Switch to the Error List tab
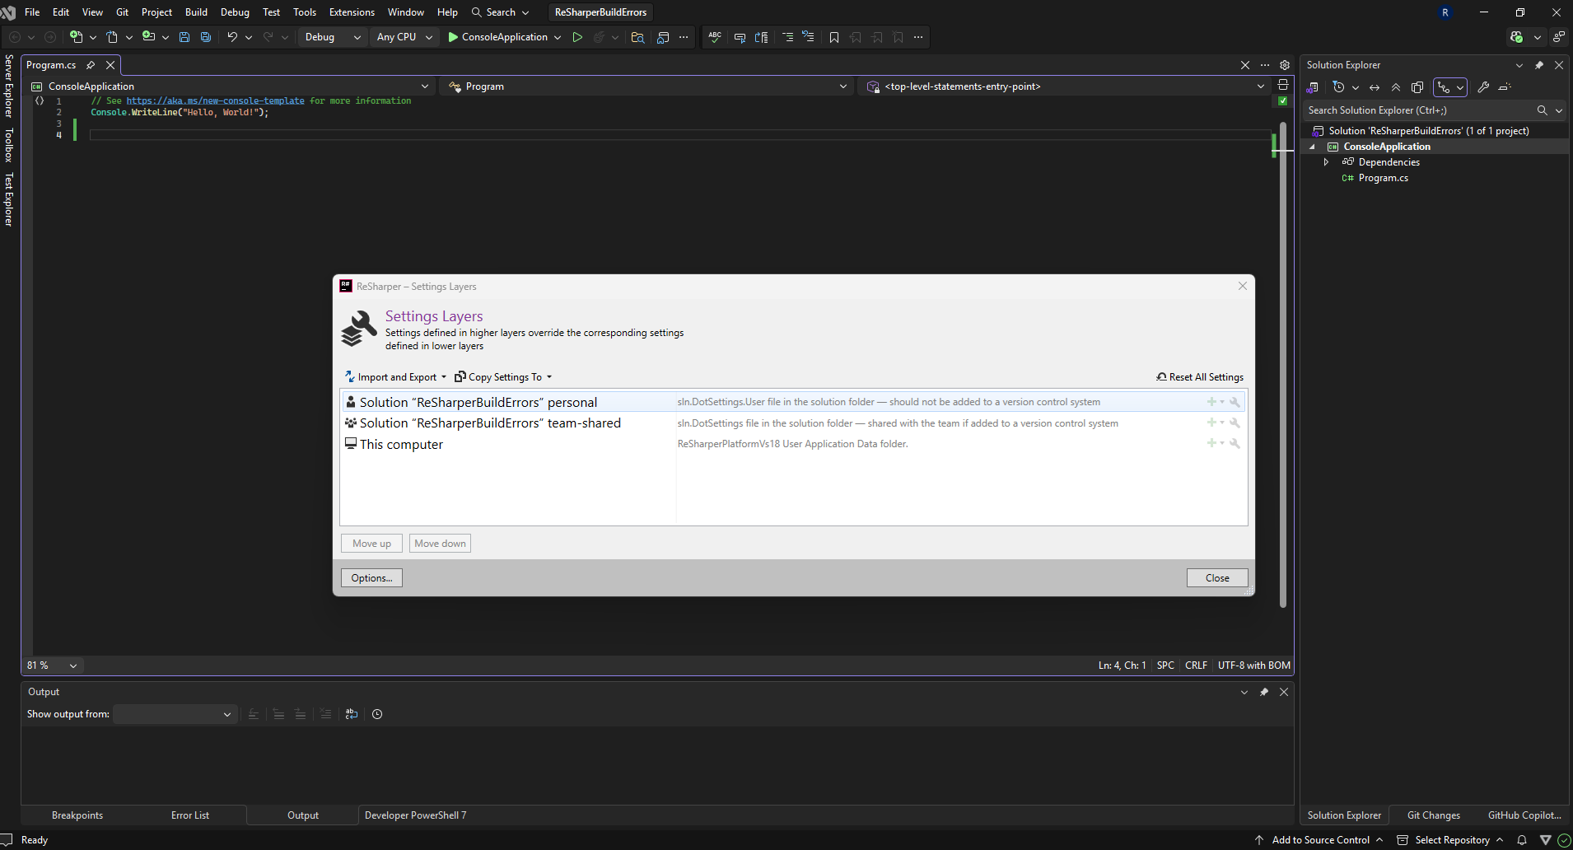This screenshot has height=850, width=1573. pyautogui.click(x=189, y=815)
